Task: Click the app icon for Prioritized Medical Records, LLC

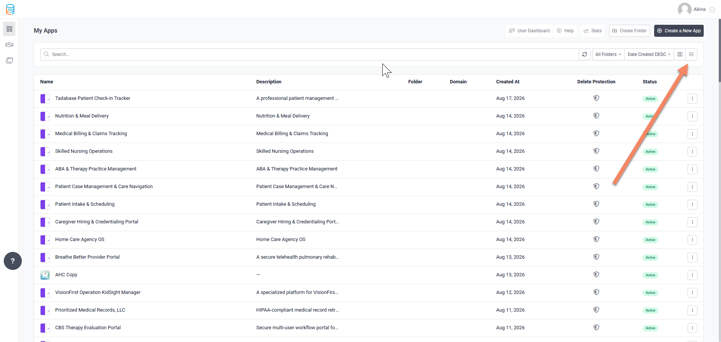Action: pos(45,310)
